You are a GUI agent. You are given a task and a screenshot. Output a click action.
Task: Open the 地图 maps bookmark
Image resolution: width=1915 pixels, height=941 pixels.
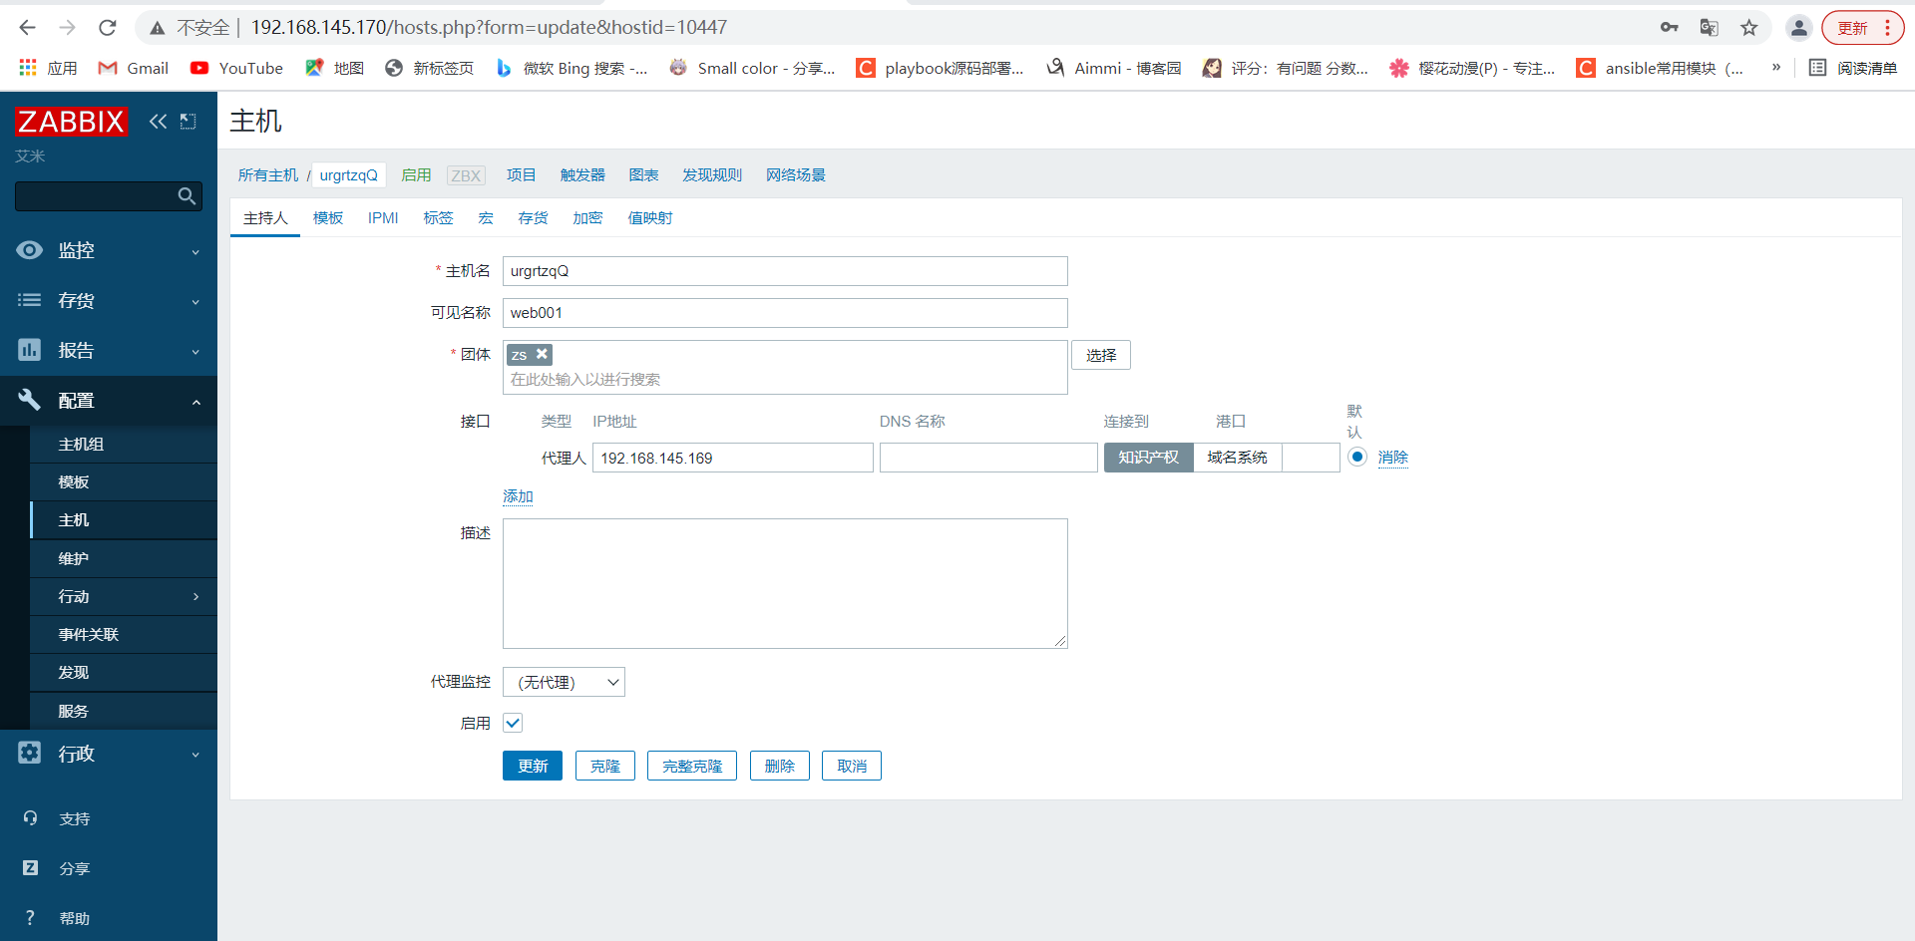point(335,68)
